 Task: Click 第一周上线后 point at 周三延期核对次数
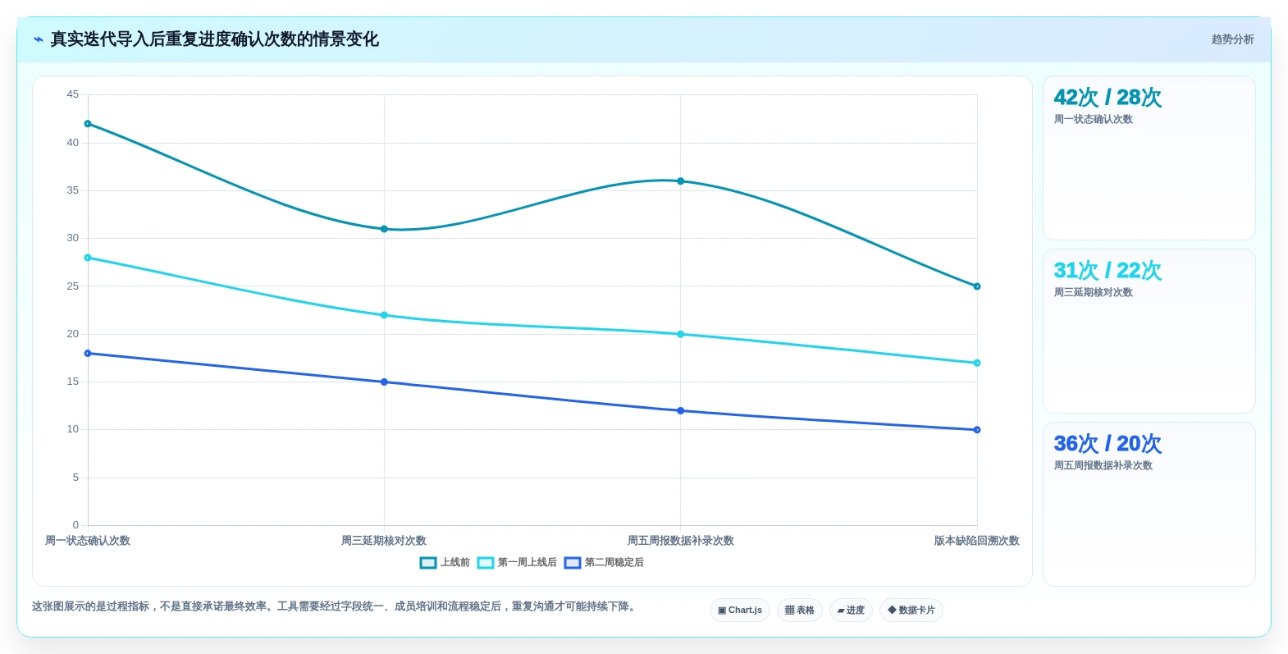tap(384, 315)
